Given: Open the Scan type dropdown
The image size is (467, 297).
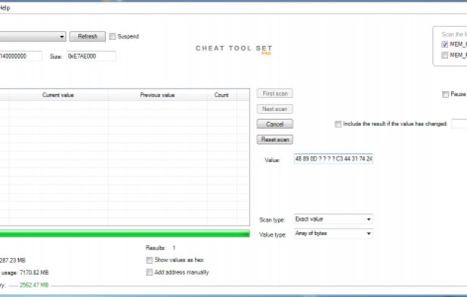Looking at the screenshot, I should [x=333, y=219].
